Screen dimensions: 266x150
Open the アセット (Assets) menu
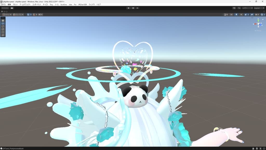(x=15, y=5)
